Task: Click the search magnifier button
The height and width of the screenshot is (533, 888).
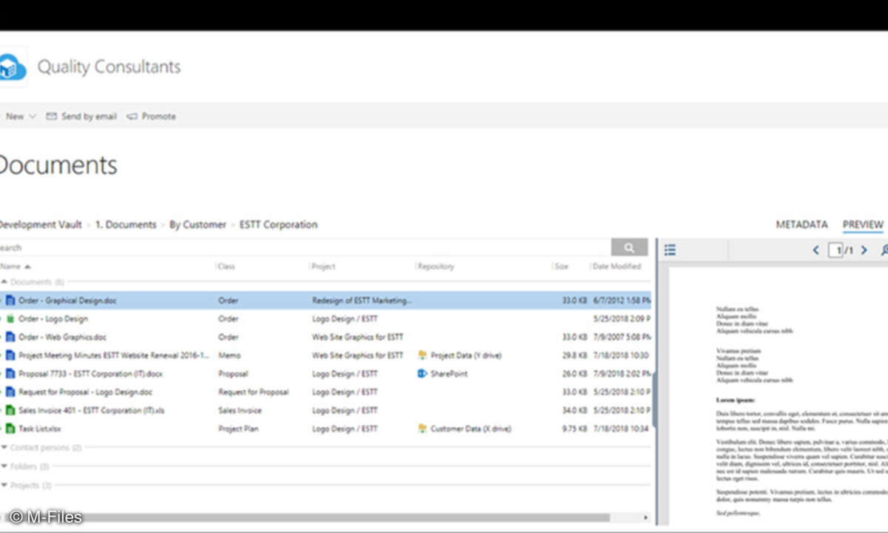Action: click(629, 247)
